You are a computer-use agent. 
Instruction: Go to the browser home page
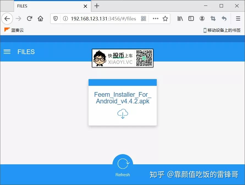[x=40, y=19]
